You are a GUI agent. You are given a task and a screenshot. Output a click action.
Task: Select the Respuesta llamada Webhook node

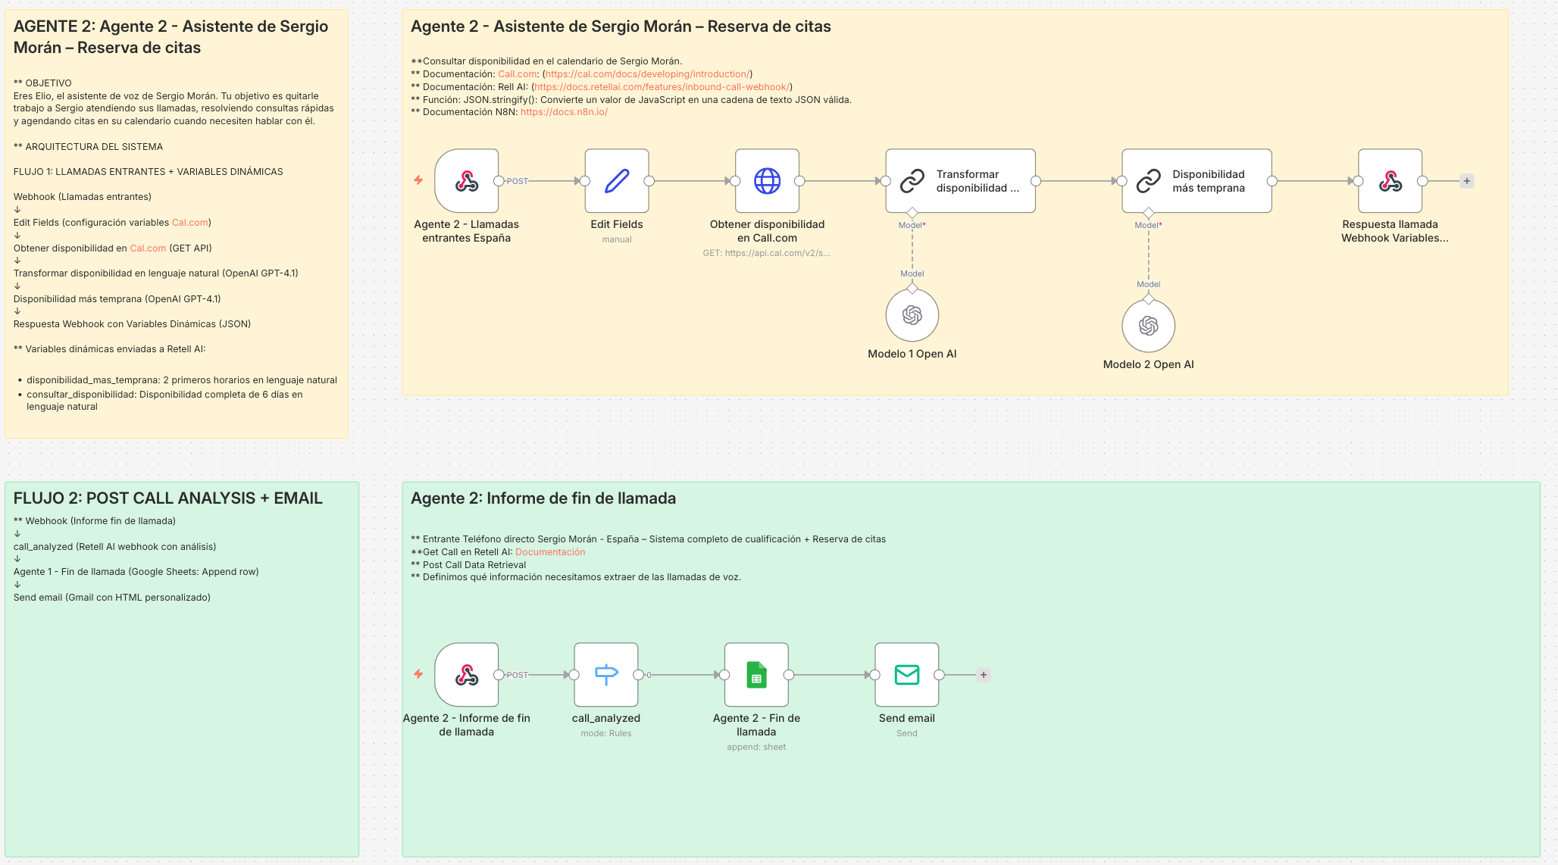pos(1390,181)
